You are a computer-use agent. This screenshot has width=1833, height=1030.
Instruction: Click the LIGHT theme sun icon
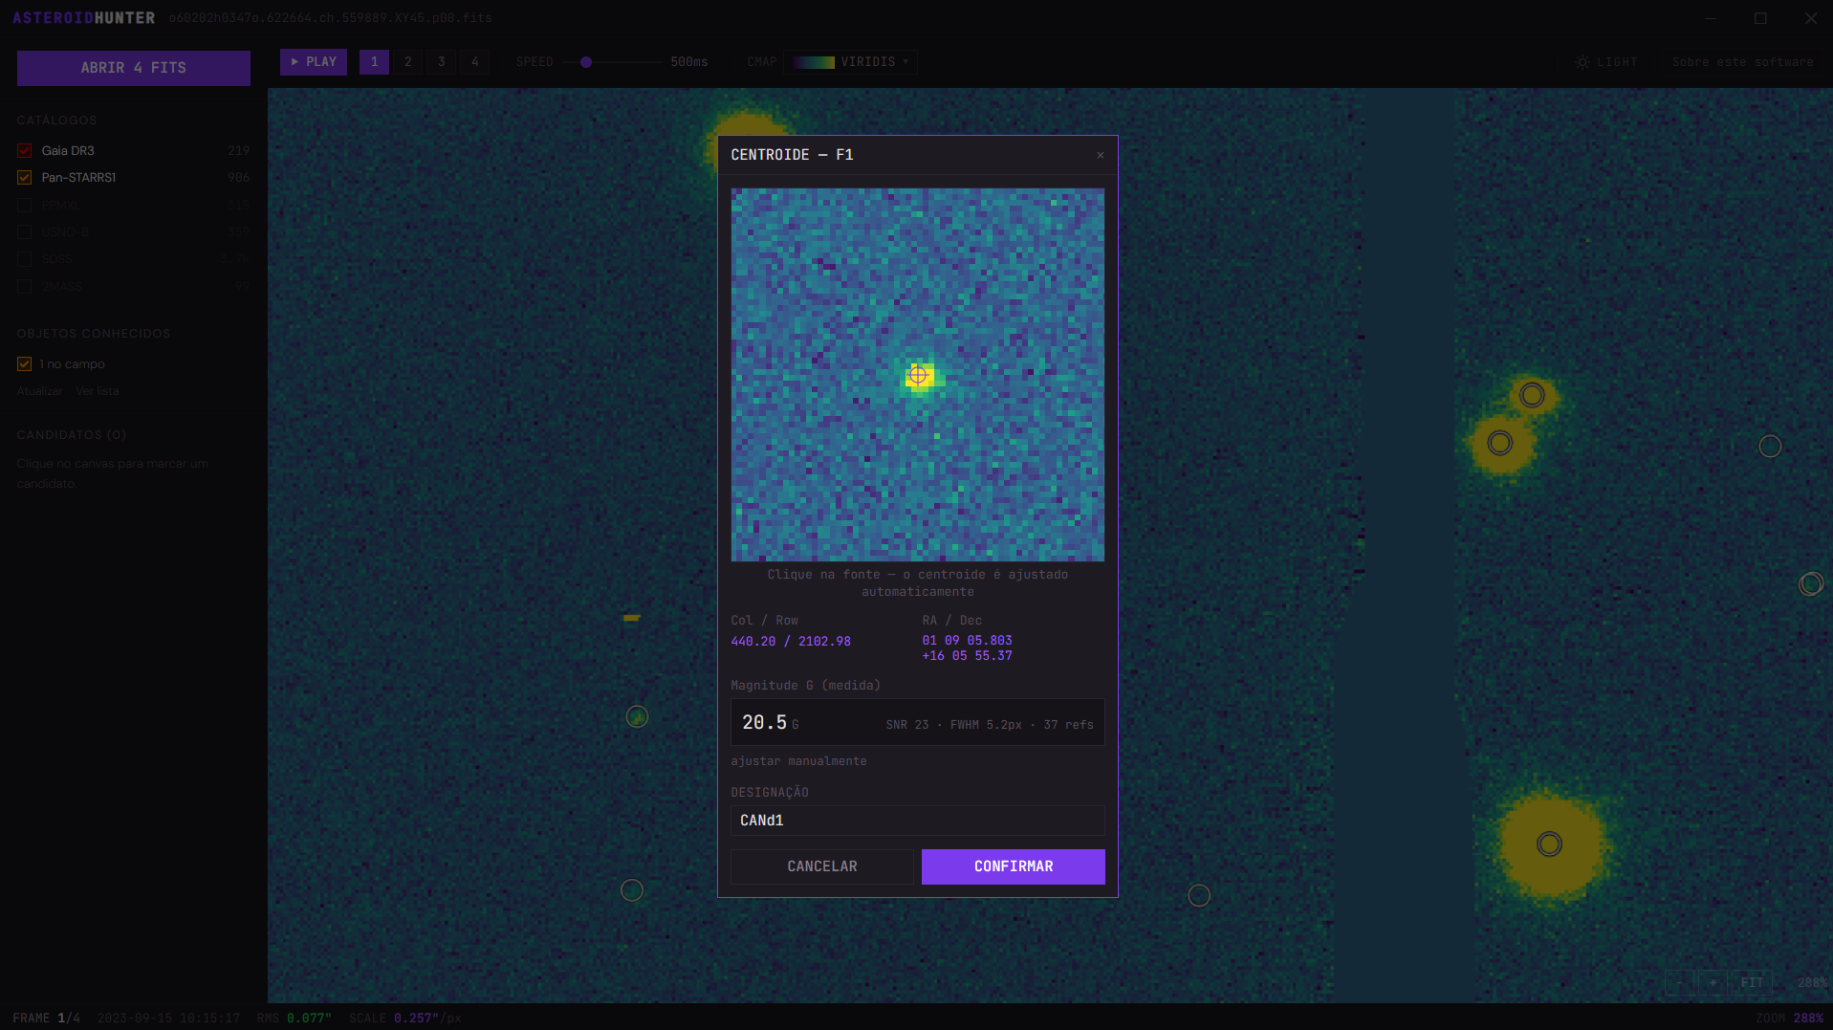point(1582,62)
